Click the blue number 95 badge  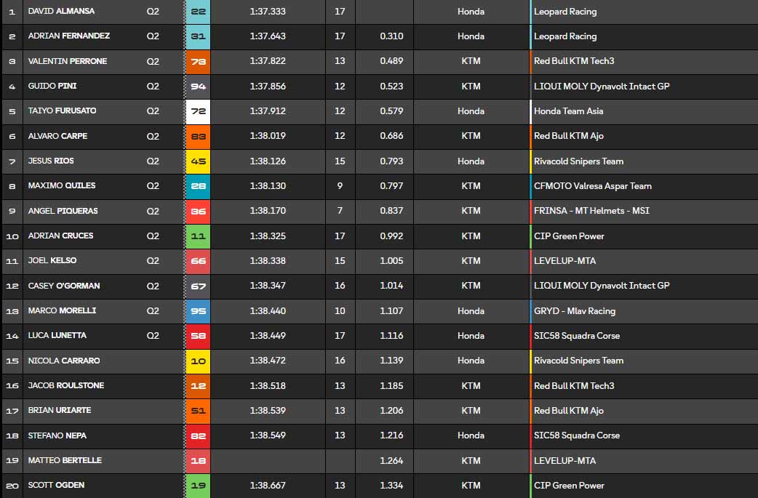tap(198, 311)
